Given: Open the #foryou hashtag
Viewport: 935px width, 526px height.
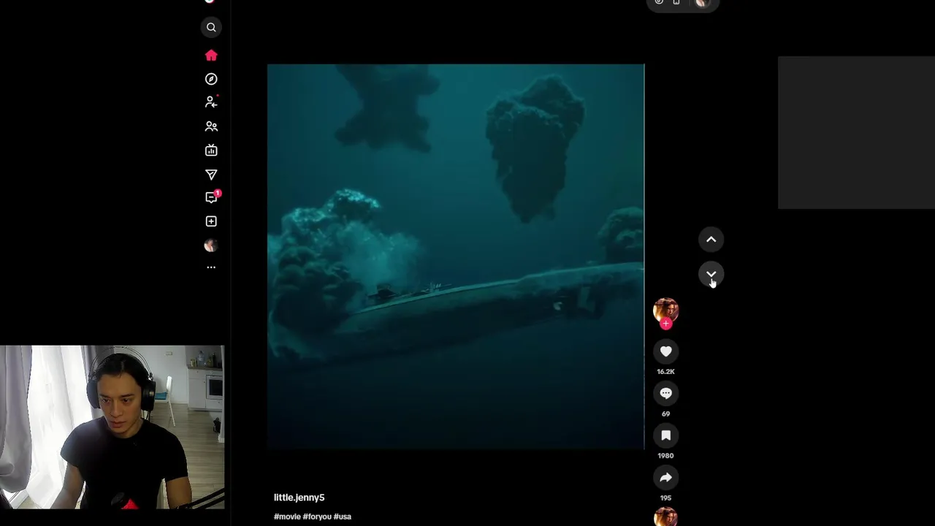Looking at the screenshot, I should pos(317,517).
